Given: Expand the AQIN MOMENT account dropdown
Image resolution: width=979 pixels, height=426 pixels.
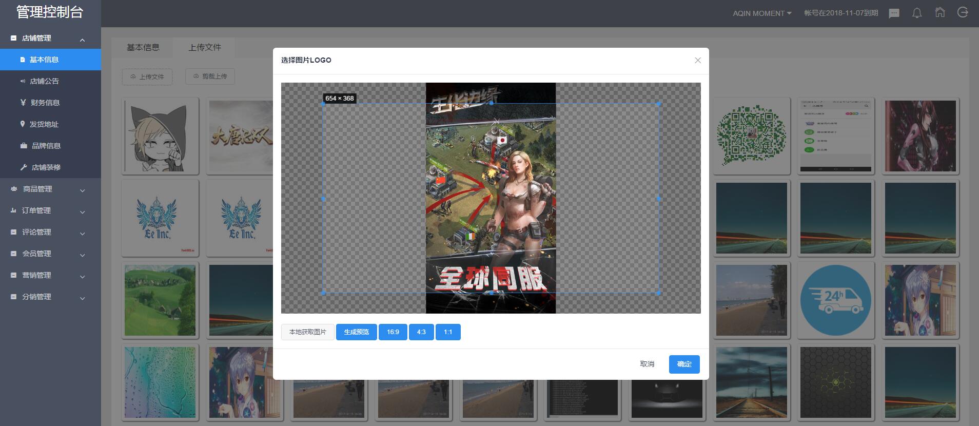Looking at the screenshot, I should [x=762, y=13].
